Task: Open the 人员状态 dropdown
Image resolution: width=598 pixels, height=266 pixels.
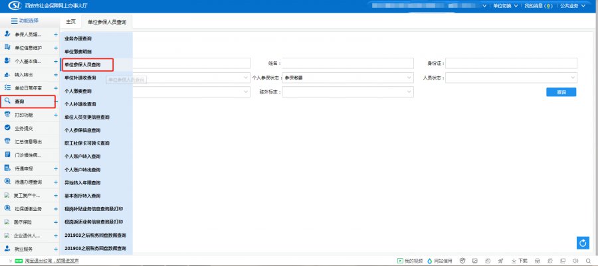Action: (x=511, y=78)
